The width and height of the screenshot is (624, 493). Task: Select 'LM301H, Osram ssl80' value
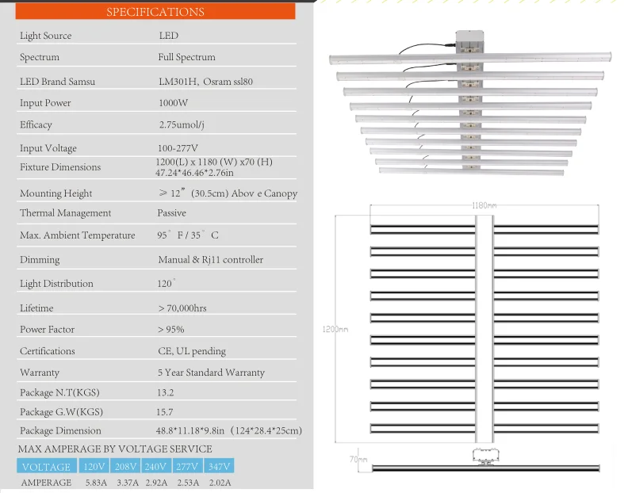click(205, 82)
